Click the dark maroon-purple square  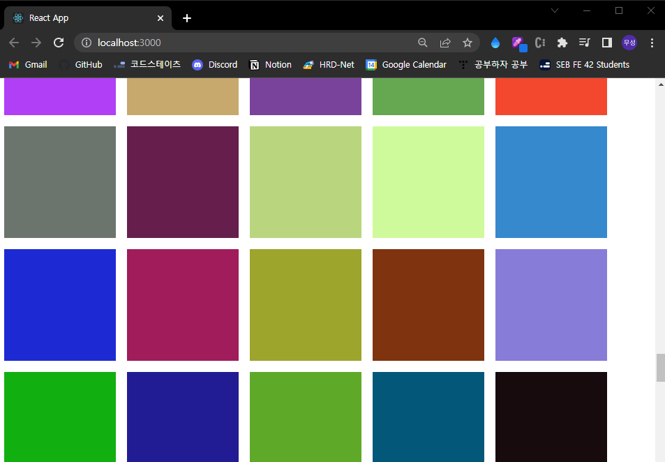click(x=183, y=182)
